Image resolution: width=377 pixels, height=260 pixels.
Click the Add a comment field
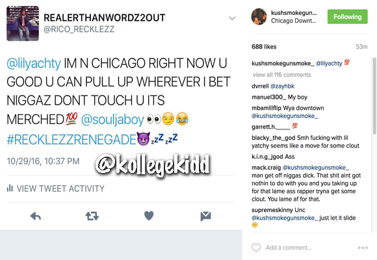click(309, 248)
